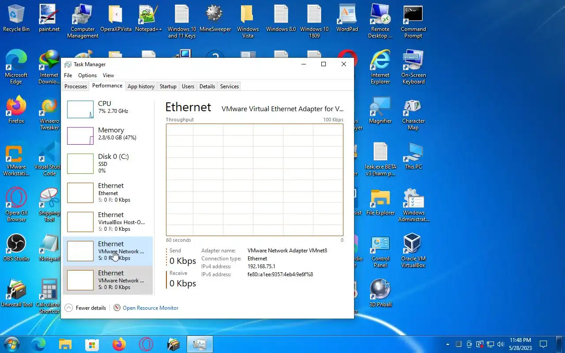Open Winaero Tweaker desktop shortcut
Image resolution: width=565 pixels, height=353 pixels.
[x=49, y=113]
